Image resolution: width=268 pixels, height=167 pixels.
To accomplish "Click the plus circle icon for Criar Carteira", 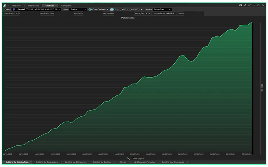I will coord(90,9).
